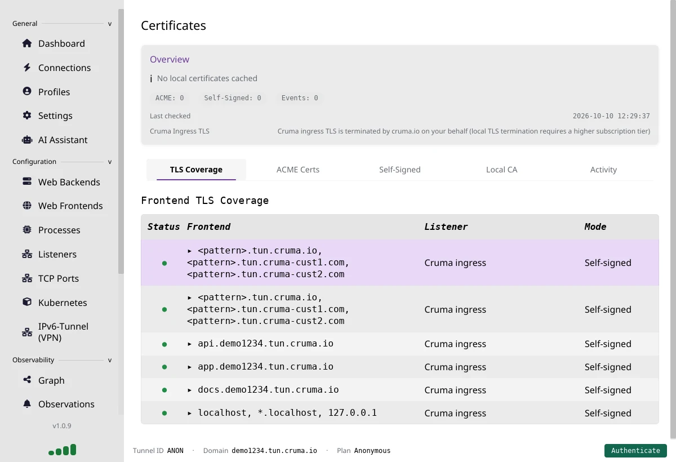Screen dimensions: 676x462
Task: Click the Frontend column header
Action: pyautogui.click(x=208, y=226)
